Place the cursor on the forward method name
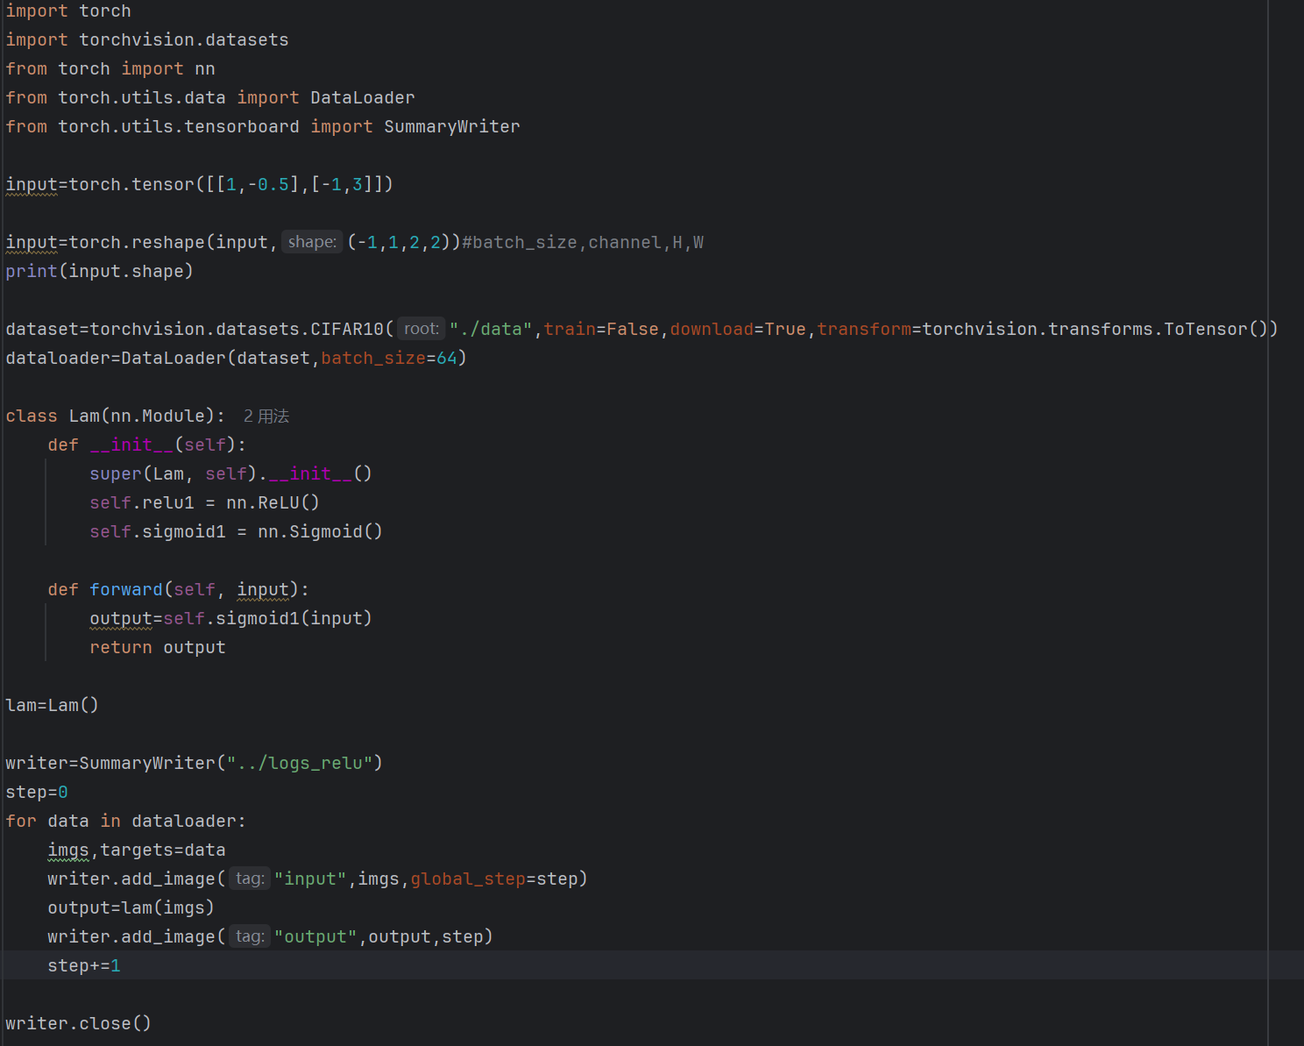Image resolution: width=1304 pixels, height=1046 pixels. 125,590
